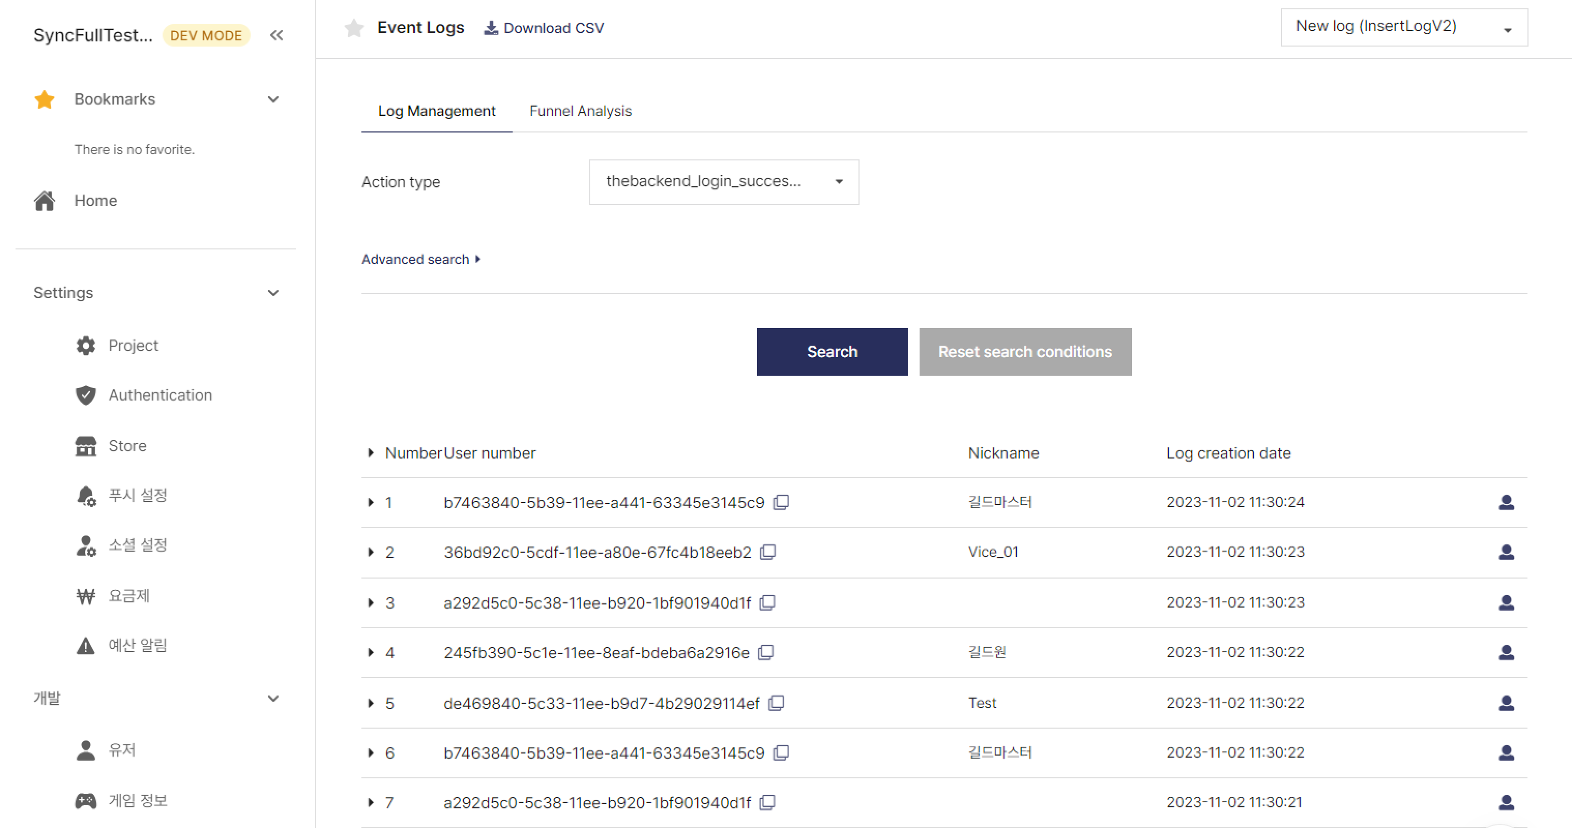Expand log row 2
The height and width of the screenshot is (828, 1572).
click(x=370, y=552)
